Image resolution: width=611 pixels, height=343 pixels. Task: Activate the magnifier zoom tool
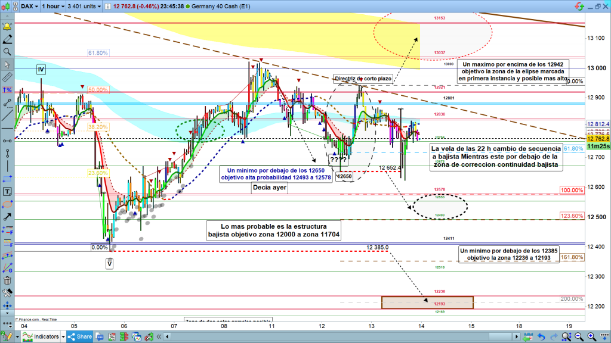pos(7,52)
